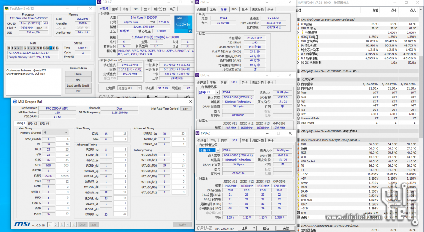
Task: Click CPU-Z icon of the slot #4 window
Action: click(197, 133)
